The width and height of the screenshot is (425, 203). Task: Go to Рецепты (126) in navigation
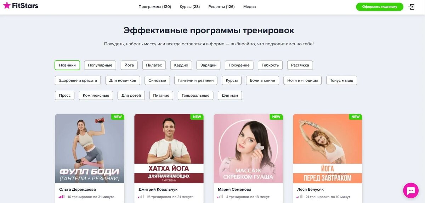(x=221, y=7)
